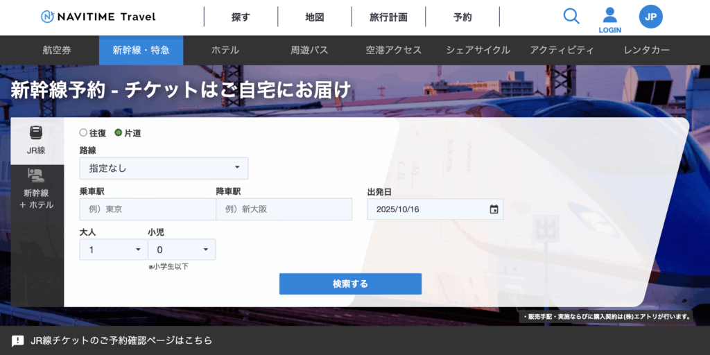Viewport: 710px width, 355px height.
Task: Select the 片道 one-way radio button
Action: click(118, 132)
